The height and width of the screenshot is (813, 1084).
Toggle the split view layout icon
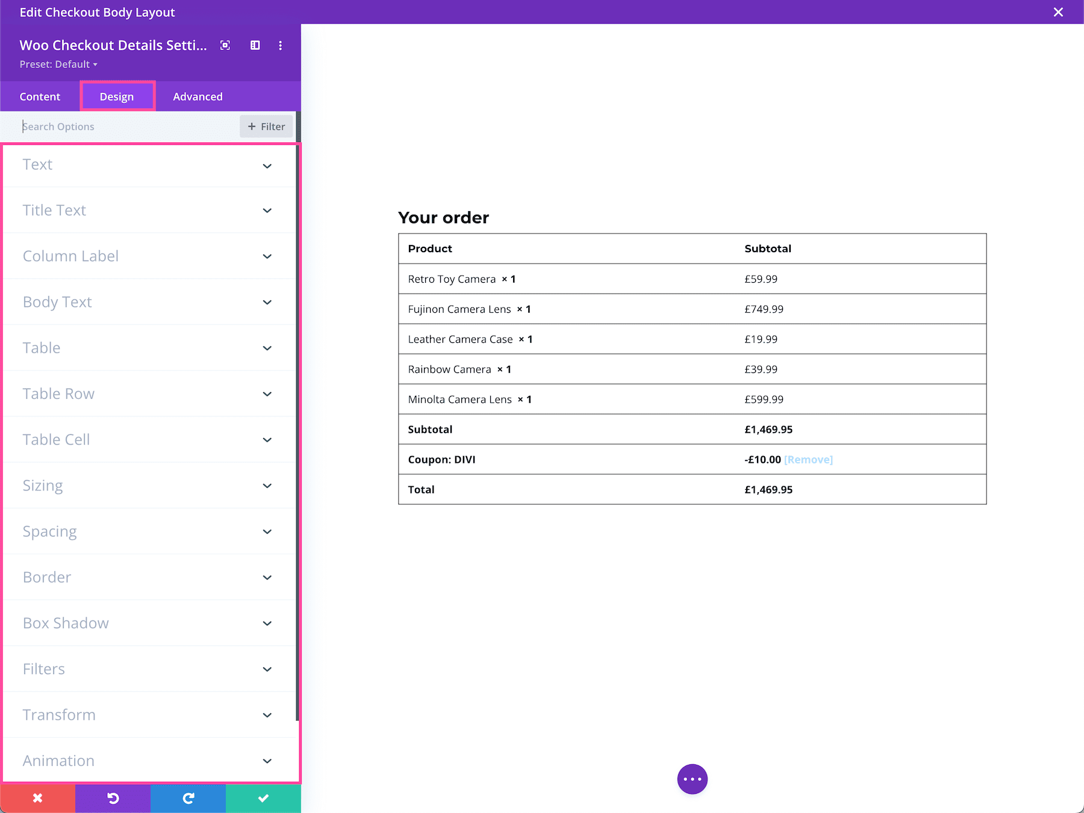255,45
